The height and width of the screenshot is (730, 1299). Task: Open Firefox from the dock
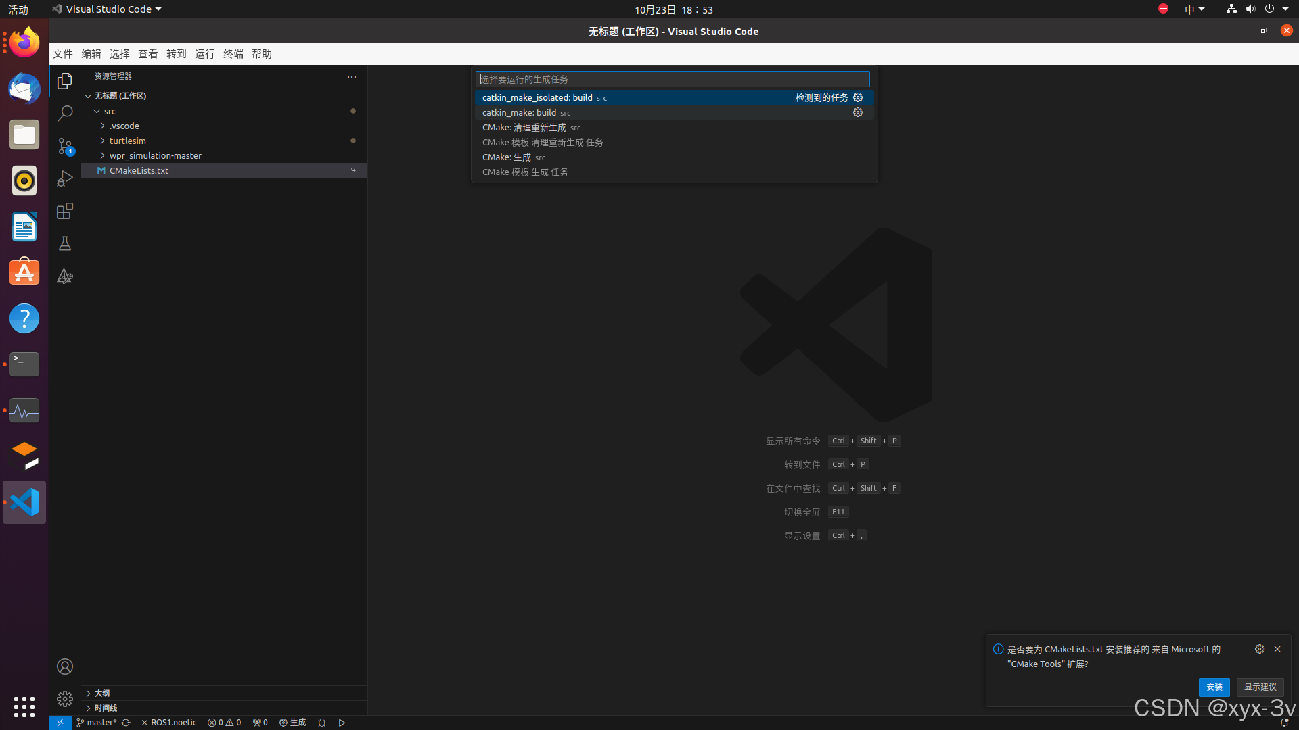24,43
